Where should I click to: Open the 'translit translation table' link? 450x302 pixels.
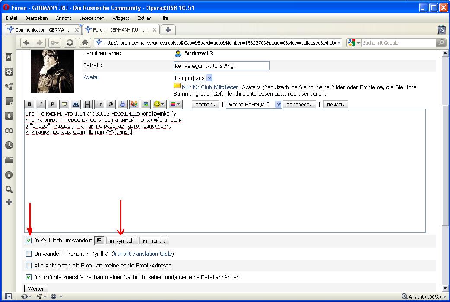(x=143, y=254)
